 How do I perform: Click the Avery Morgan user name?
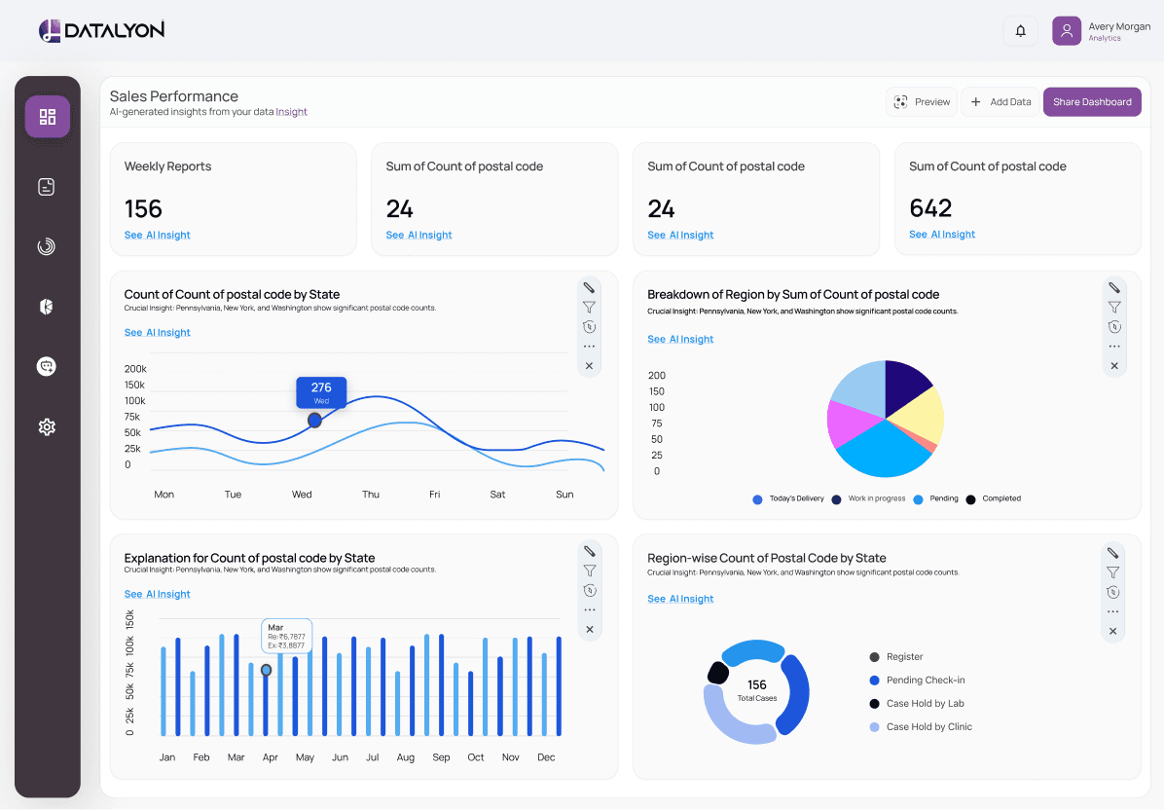click(x=1119, y=26)
